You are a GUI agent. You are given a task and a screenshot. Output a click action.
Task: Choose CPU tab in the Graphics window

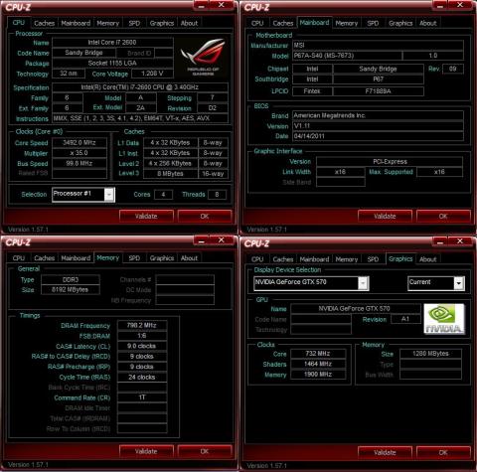coord(257,259)
